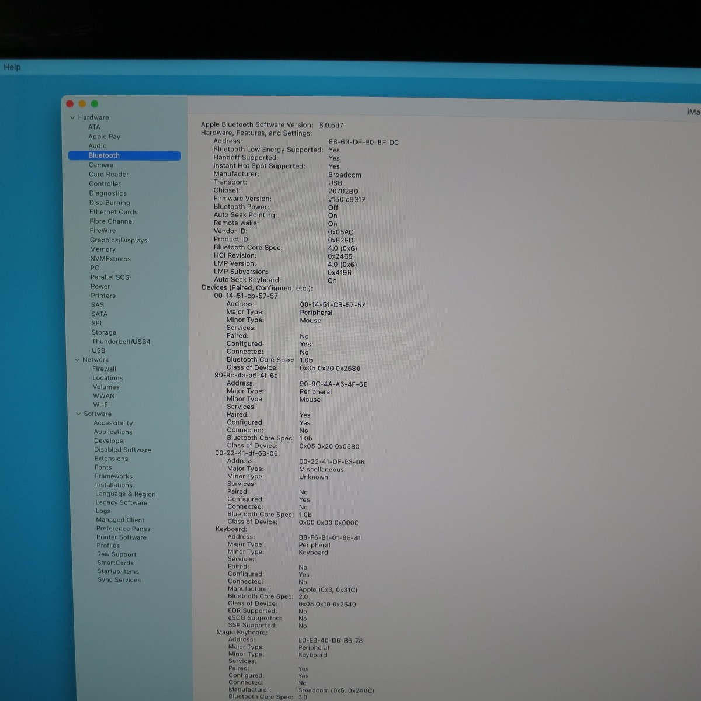Select Extensions under Software

tap(112, 459)
